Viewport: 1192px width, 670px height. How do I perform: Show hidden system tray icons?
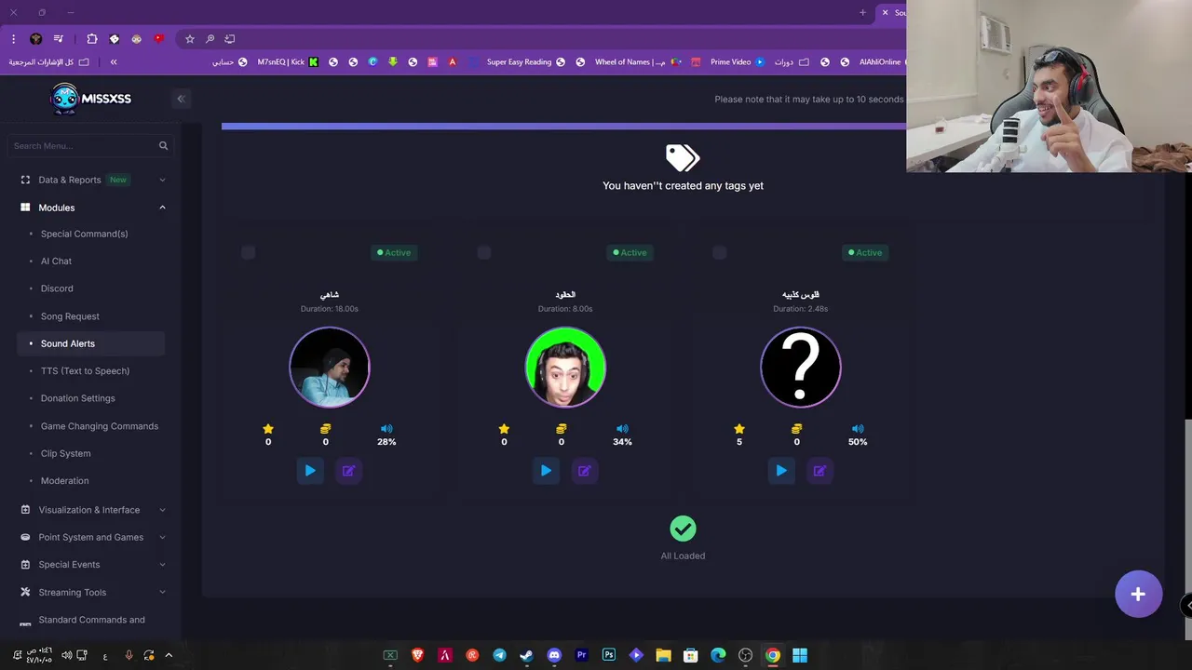[x=169, y=655]
